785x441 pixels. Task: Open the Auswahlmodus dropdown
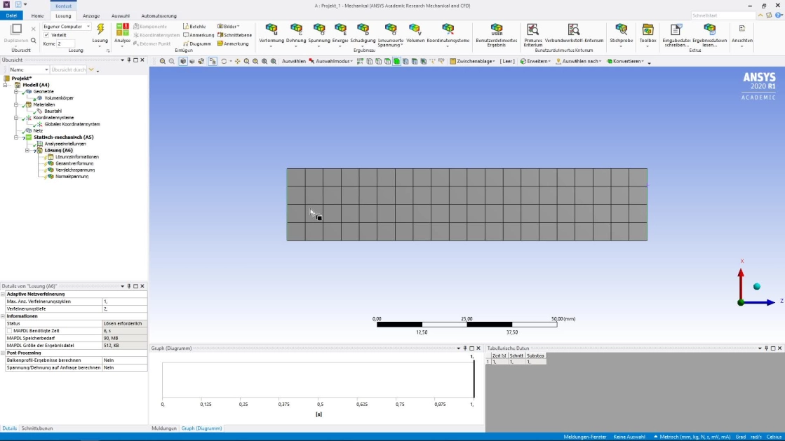[331, 61]
